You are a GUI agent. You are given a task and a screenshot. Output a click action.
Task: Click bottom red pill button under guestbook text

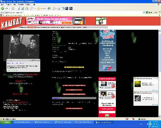point(74,108)
